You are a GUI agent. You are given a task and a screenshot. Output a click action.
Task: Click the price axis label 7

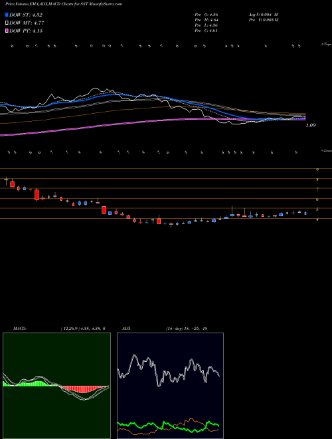317,190
